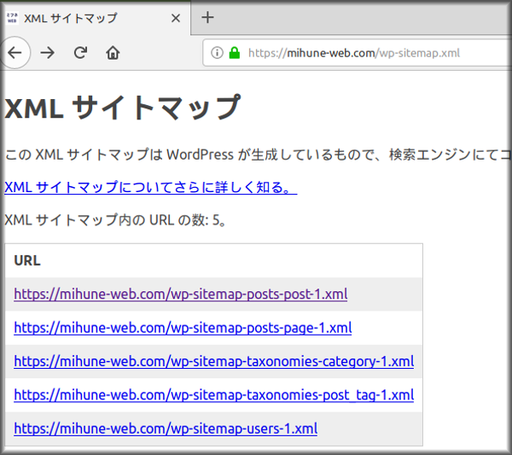Reload the page with the refresh icon
Viewport: 512px width, 455px height.
click(80, 53)
